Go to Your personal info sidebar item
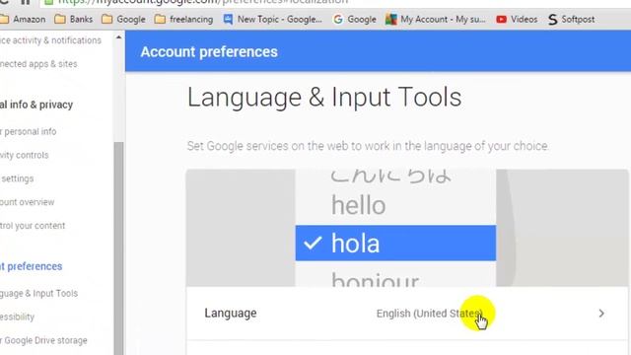The width and height of the screenshot is (631, 355). coord(29,131)
